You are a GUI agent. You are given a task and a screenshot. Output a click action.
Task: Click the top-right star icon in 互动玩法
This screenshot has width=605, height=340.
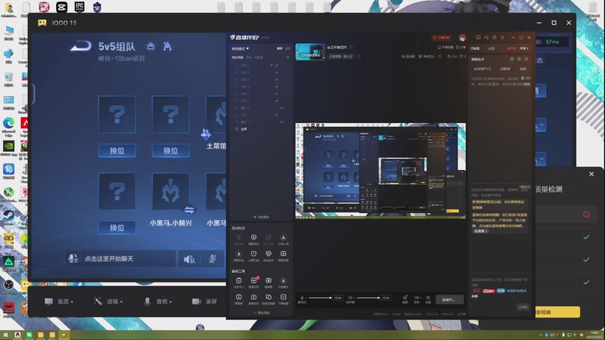(x=283, y=237)
